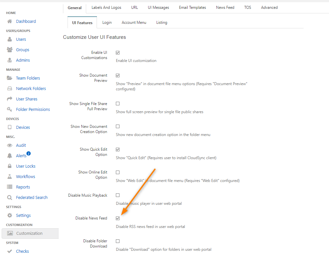Click the Federated Search magnifier icon
This screenshot has height=256, width=329.
point(10,198)
